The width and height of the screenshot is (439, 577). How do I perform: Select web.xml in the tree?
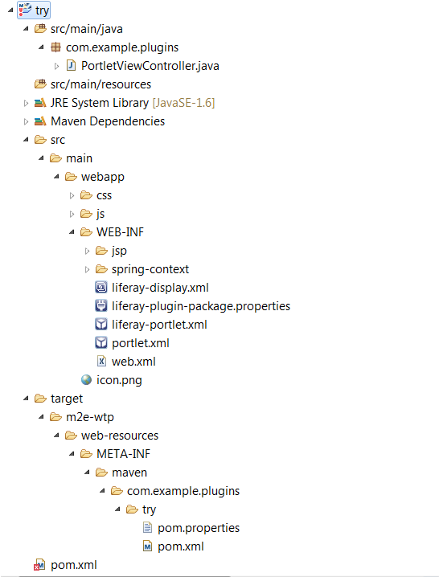(x=133, y=362)
